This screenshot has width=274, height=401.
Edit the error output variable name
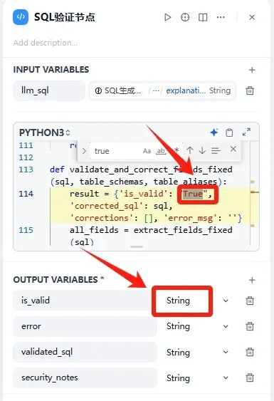(x=85, y=326)
